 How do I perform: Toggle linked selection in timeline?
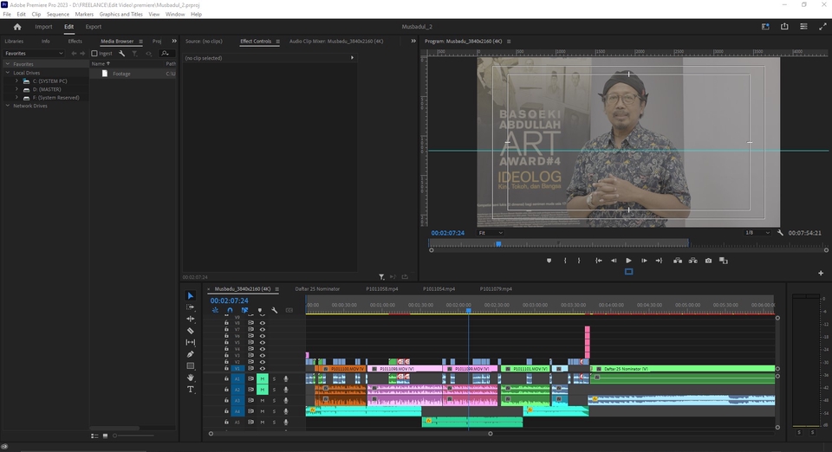[244, 310]
